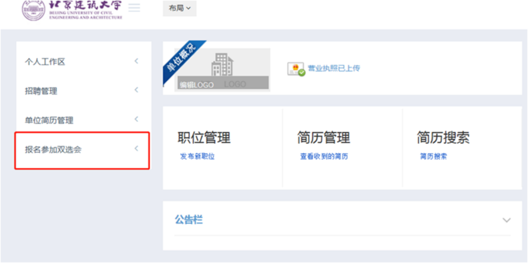The height and width of the screenshot is (263, 528).
Task: Open the 布局 dropdown
Action: [180, 8]
